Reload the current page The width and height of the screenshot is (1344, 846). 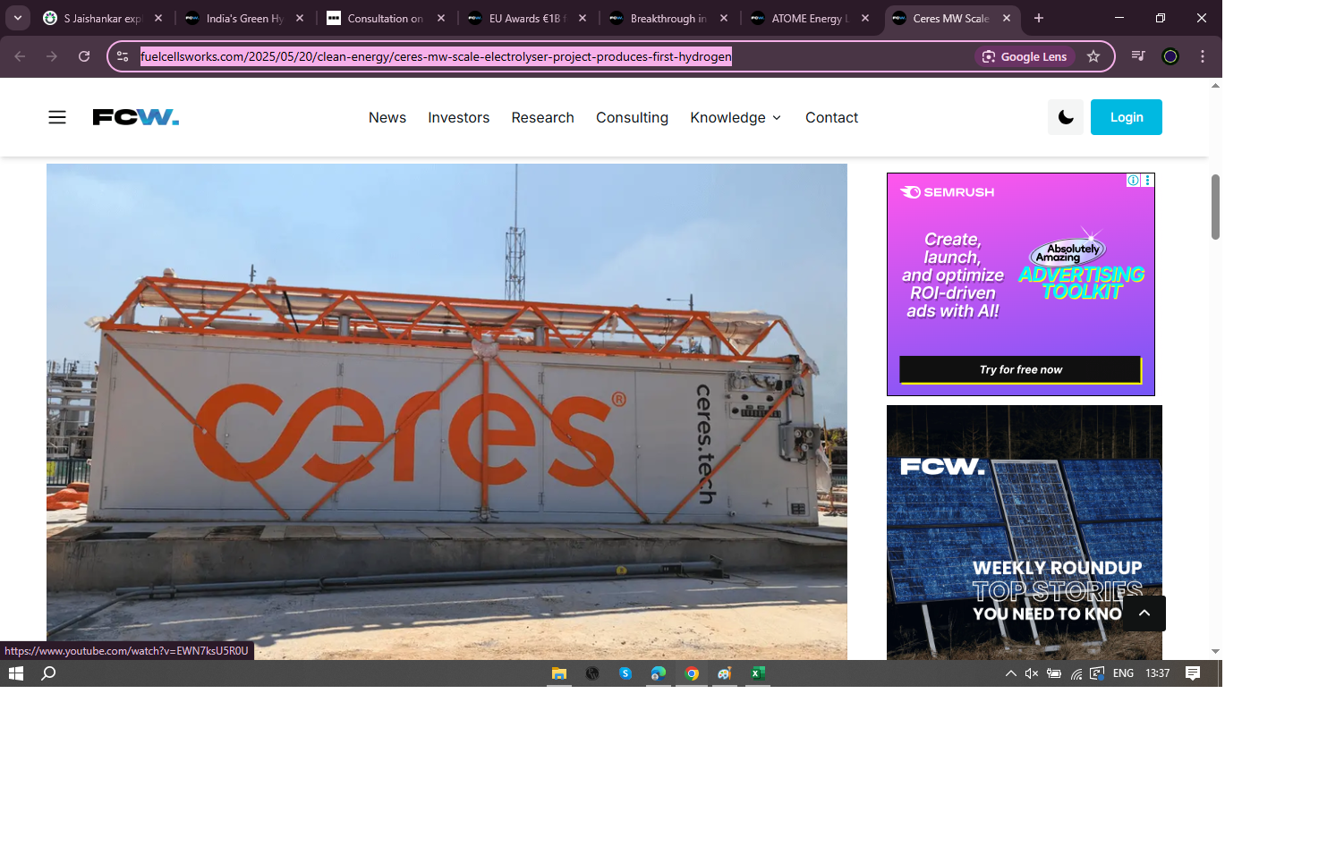(x=84, y=56)
